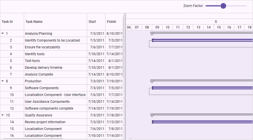Collapse task 13 Quality Assurance row
Image resolution: width=253 pixels, height=140 pixels.
coord(3,115)
